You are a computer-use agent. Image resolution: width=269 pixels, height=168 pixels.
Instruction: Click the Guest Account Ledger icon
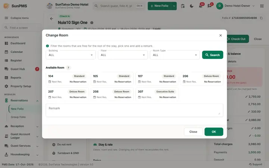pos(6,136)
